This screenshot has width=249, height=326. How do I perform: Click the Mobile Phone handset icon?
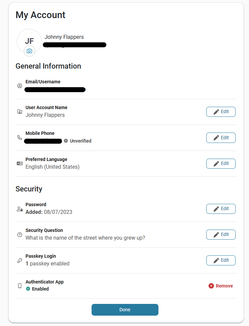point(20,137)
